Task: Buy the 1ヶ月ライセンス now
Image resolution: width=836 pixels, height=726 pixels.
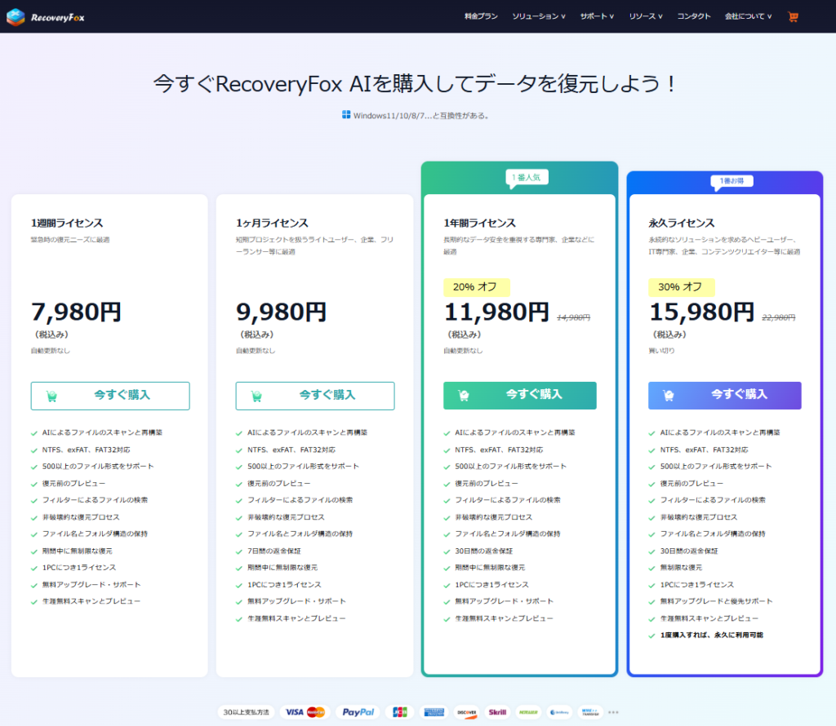Action: click(315, 396)
